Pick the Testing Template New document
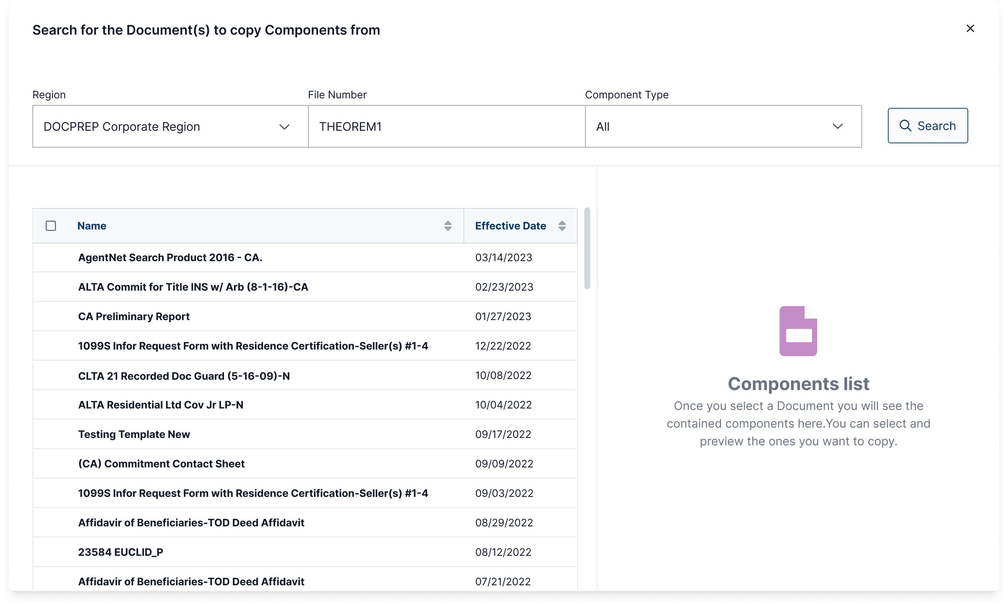Viewport: 1008px width, 607px height. click(134, 434)
